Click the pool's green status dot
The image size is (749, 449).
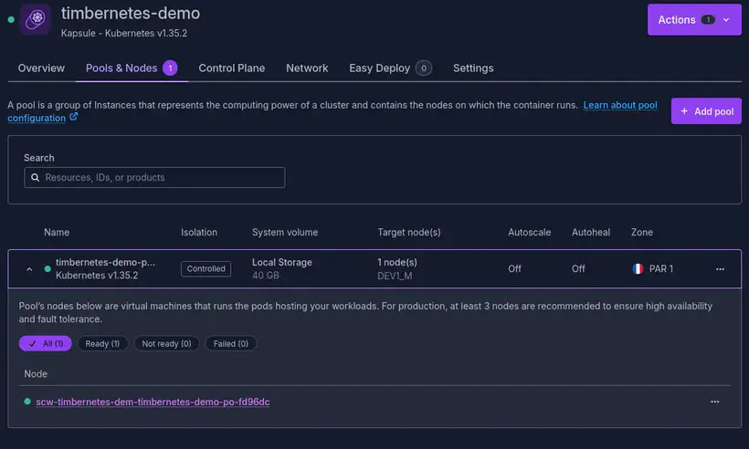(47, 268)
